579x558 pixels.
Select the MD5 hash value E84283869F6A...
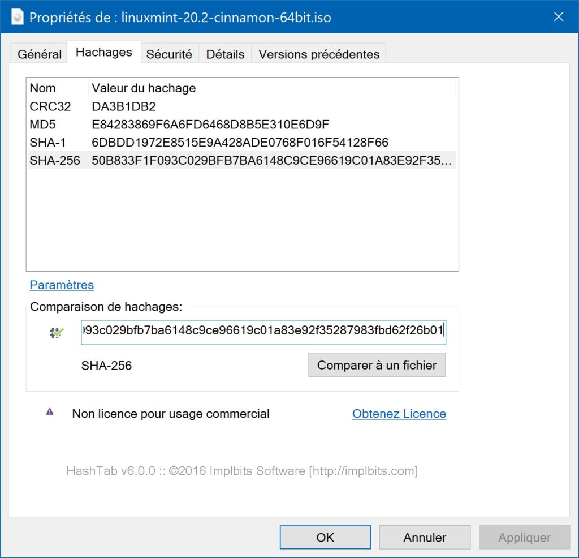[210, 124]
